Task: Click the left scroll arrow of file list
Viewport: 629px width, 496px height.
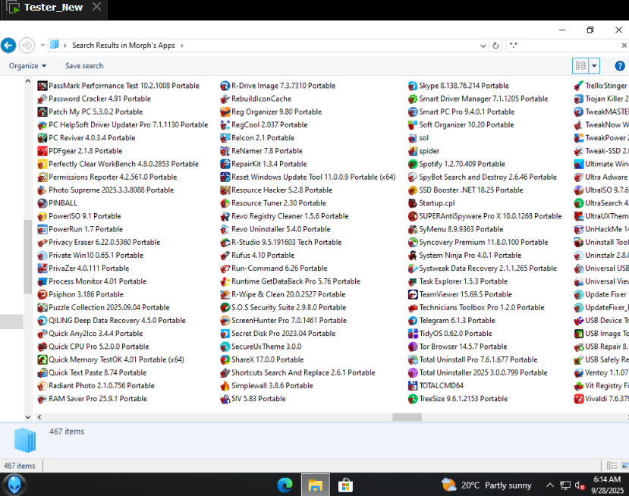Action: (39, 417)
